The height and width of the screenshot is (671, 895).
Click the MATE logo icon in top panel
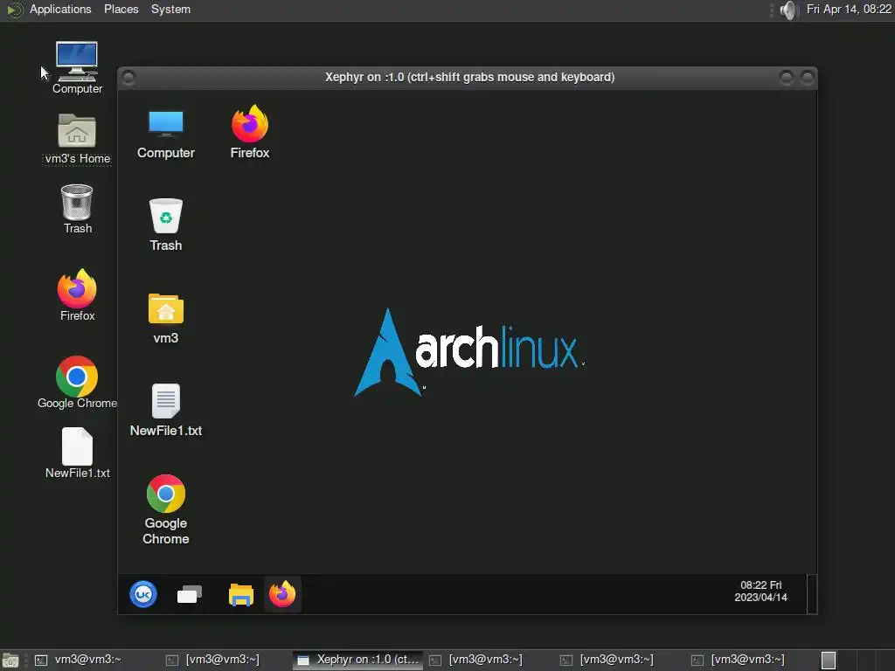click(14, 10)
